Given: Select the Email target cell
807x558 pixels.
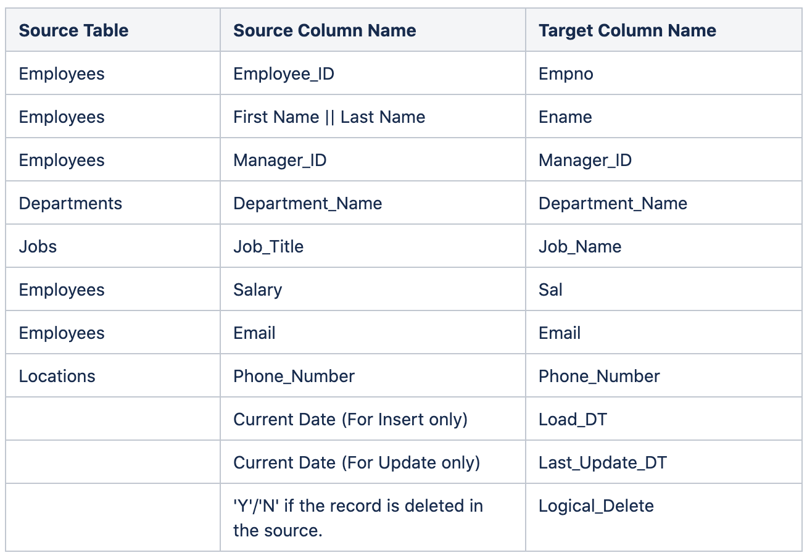Looking at the screenshot, I should pyautogui.click(x=558, y=333).
